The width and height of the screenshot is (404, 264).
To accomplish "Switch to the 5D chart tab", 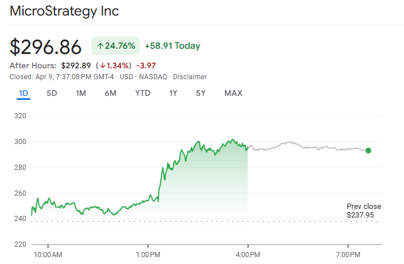I will tap(52, 93).
